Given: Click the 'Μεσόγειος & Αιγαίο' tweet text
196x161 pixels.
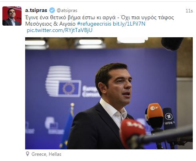Looking at the screenshot, I should (x=50, y=24).
